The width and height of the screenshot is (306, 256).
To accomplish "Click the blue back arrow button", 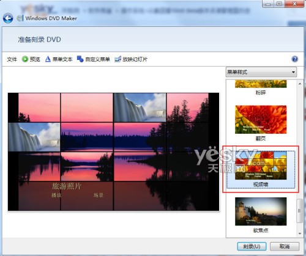I will tap(8, 18).
